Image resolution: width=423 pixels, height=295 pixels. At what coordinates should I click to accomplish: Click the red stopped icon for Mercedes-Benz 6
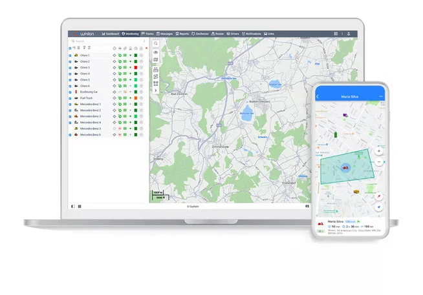tap(120, 134)
